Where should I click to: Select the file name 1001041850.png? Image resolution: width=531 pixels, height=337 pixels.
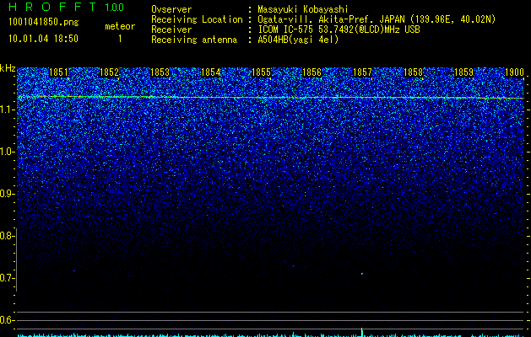[43, 23]
